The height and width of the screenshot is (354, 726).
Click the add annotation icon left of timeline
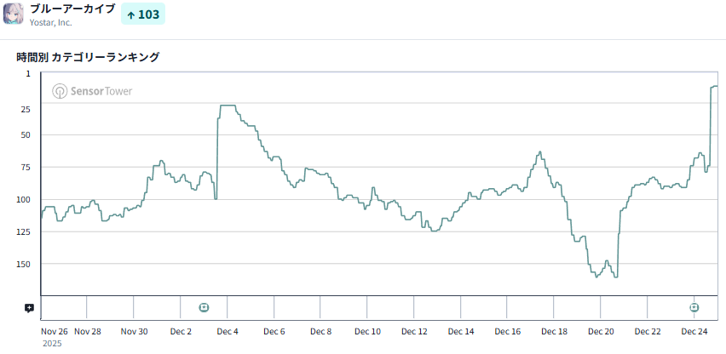click(29, 308)
